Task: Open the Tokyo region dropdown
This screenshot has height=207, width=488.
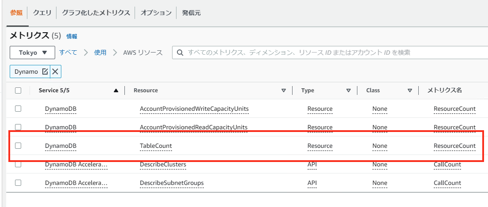Action: coord(32,53)
